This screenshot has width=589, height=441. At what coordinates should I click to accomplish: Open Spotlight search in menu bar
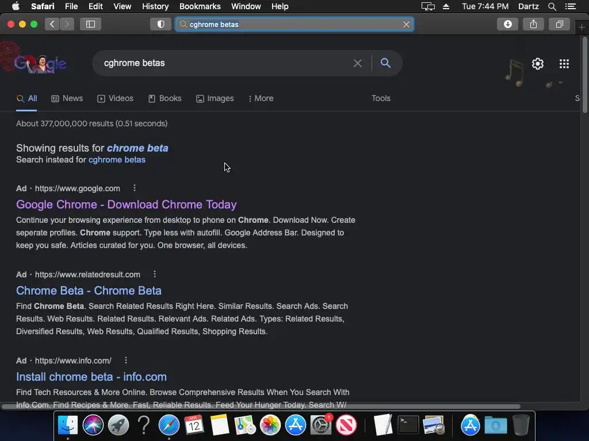552,6
